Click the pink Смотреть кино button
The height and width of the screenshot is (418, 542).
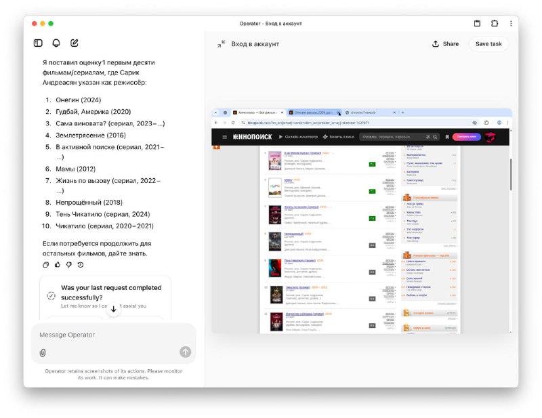(x=466, y=137)
